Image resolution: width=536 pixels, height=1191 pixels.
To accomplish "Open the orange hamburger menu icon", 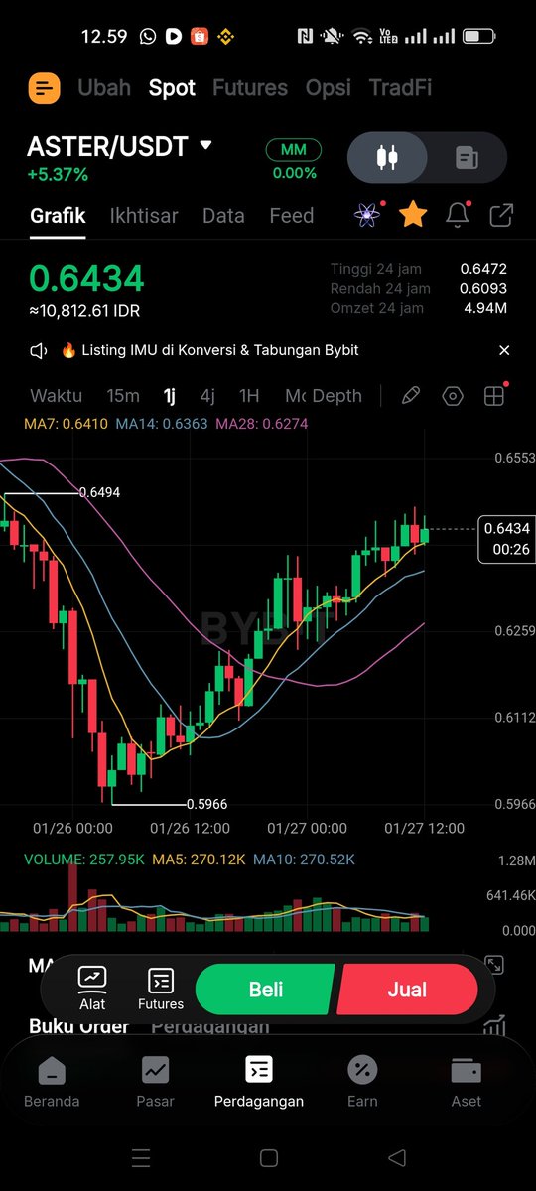I will coord(44,88).
